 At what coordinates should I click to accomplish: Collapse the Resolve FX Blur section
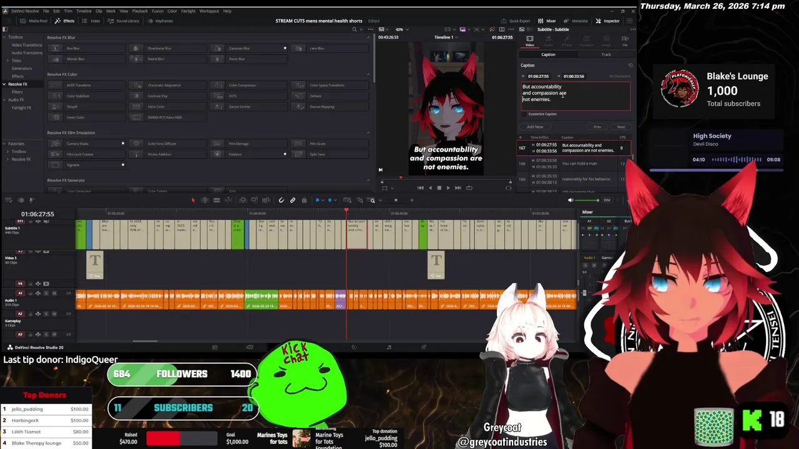(x=368, y=37)
